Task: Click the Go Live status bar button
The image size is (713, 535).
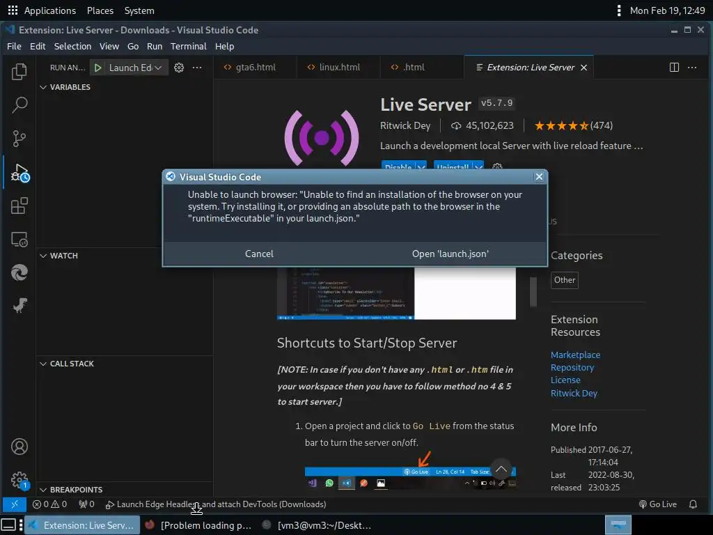Action: tap(657, 504)
